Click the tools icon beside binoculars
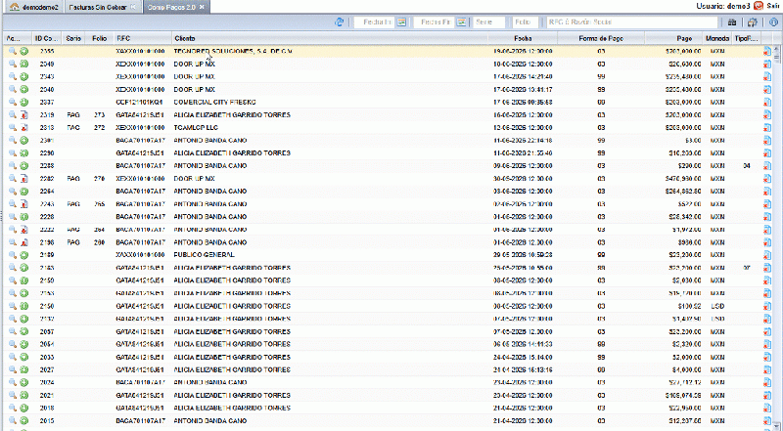 click(753, 22)
